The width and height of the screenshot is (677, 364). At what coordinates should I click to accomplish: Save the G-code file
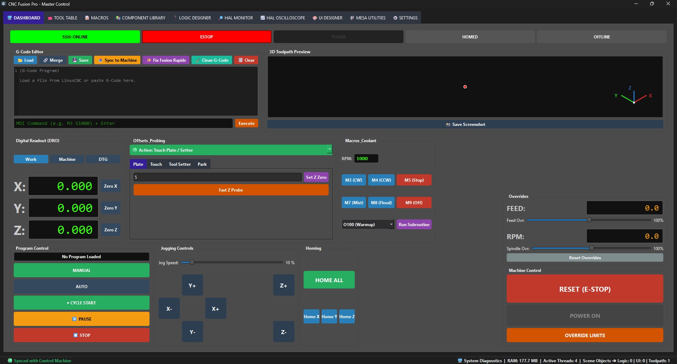[80, 60]
